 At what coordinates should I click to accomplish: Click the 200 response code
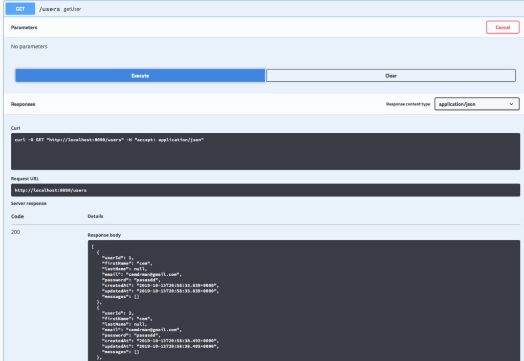click(x=15, y=232)
